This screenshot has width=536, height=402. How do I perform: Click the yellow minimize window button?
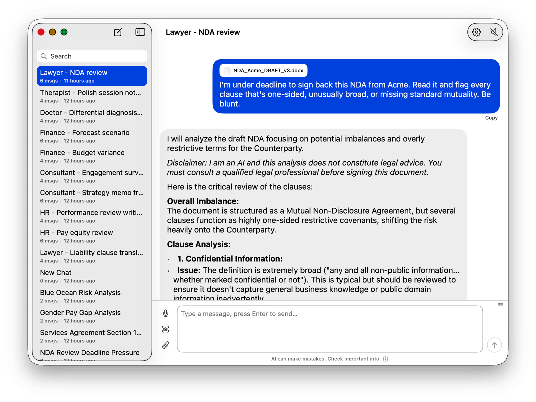(x=52, y=32)
